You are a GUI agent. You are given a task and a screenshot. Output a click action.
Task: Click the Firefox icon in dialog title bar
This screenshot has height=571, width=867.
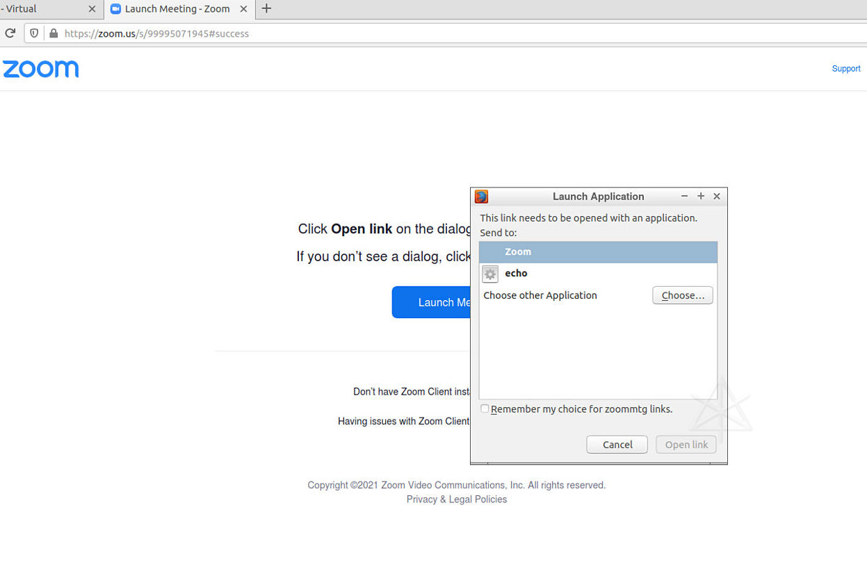click(481, 197)
